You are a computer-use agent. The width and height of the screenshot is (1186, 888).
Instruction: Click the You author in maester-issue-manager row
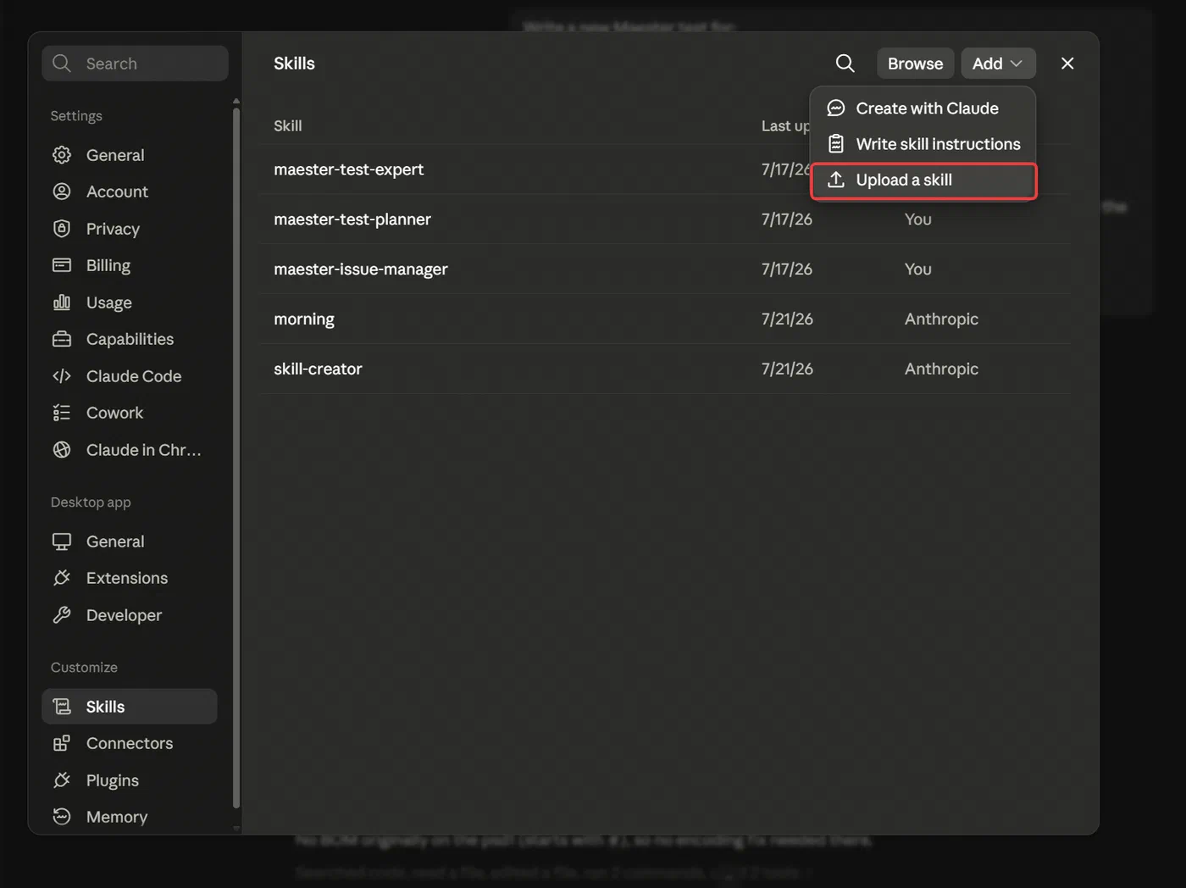point(918,269)
